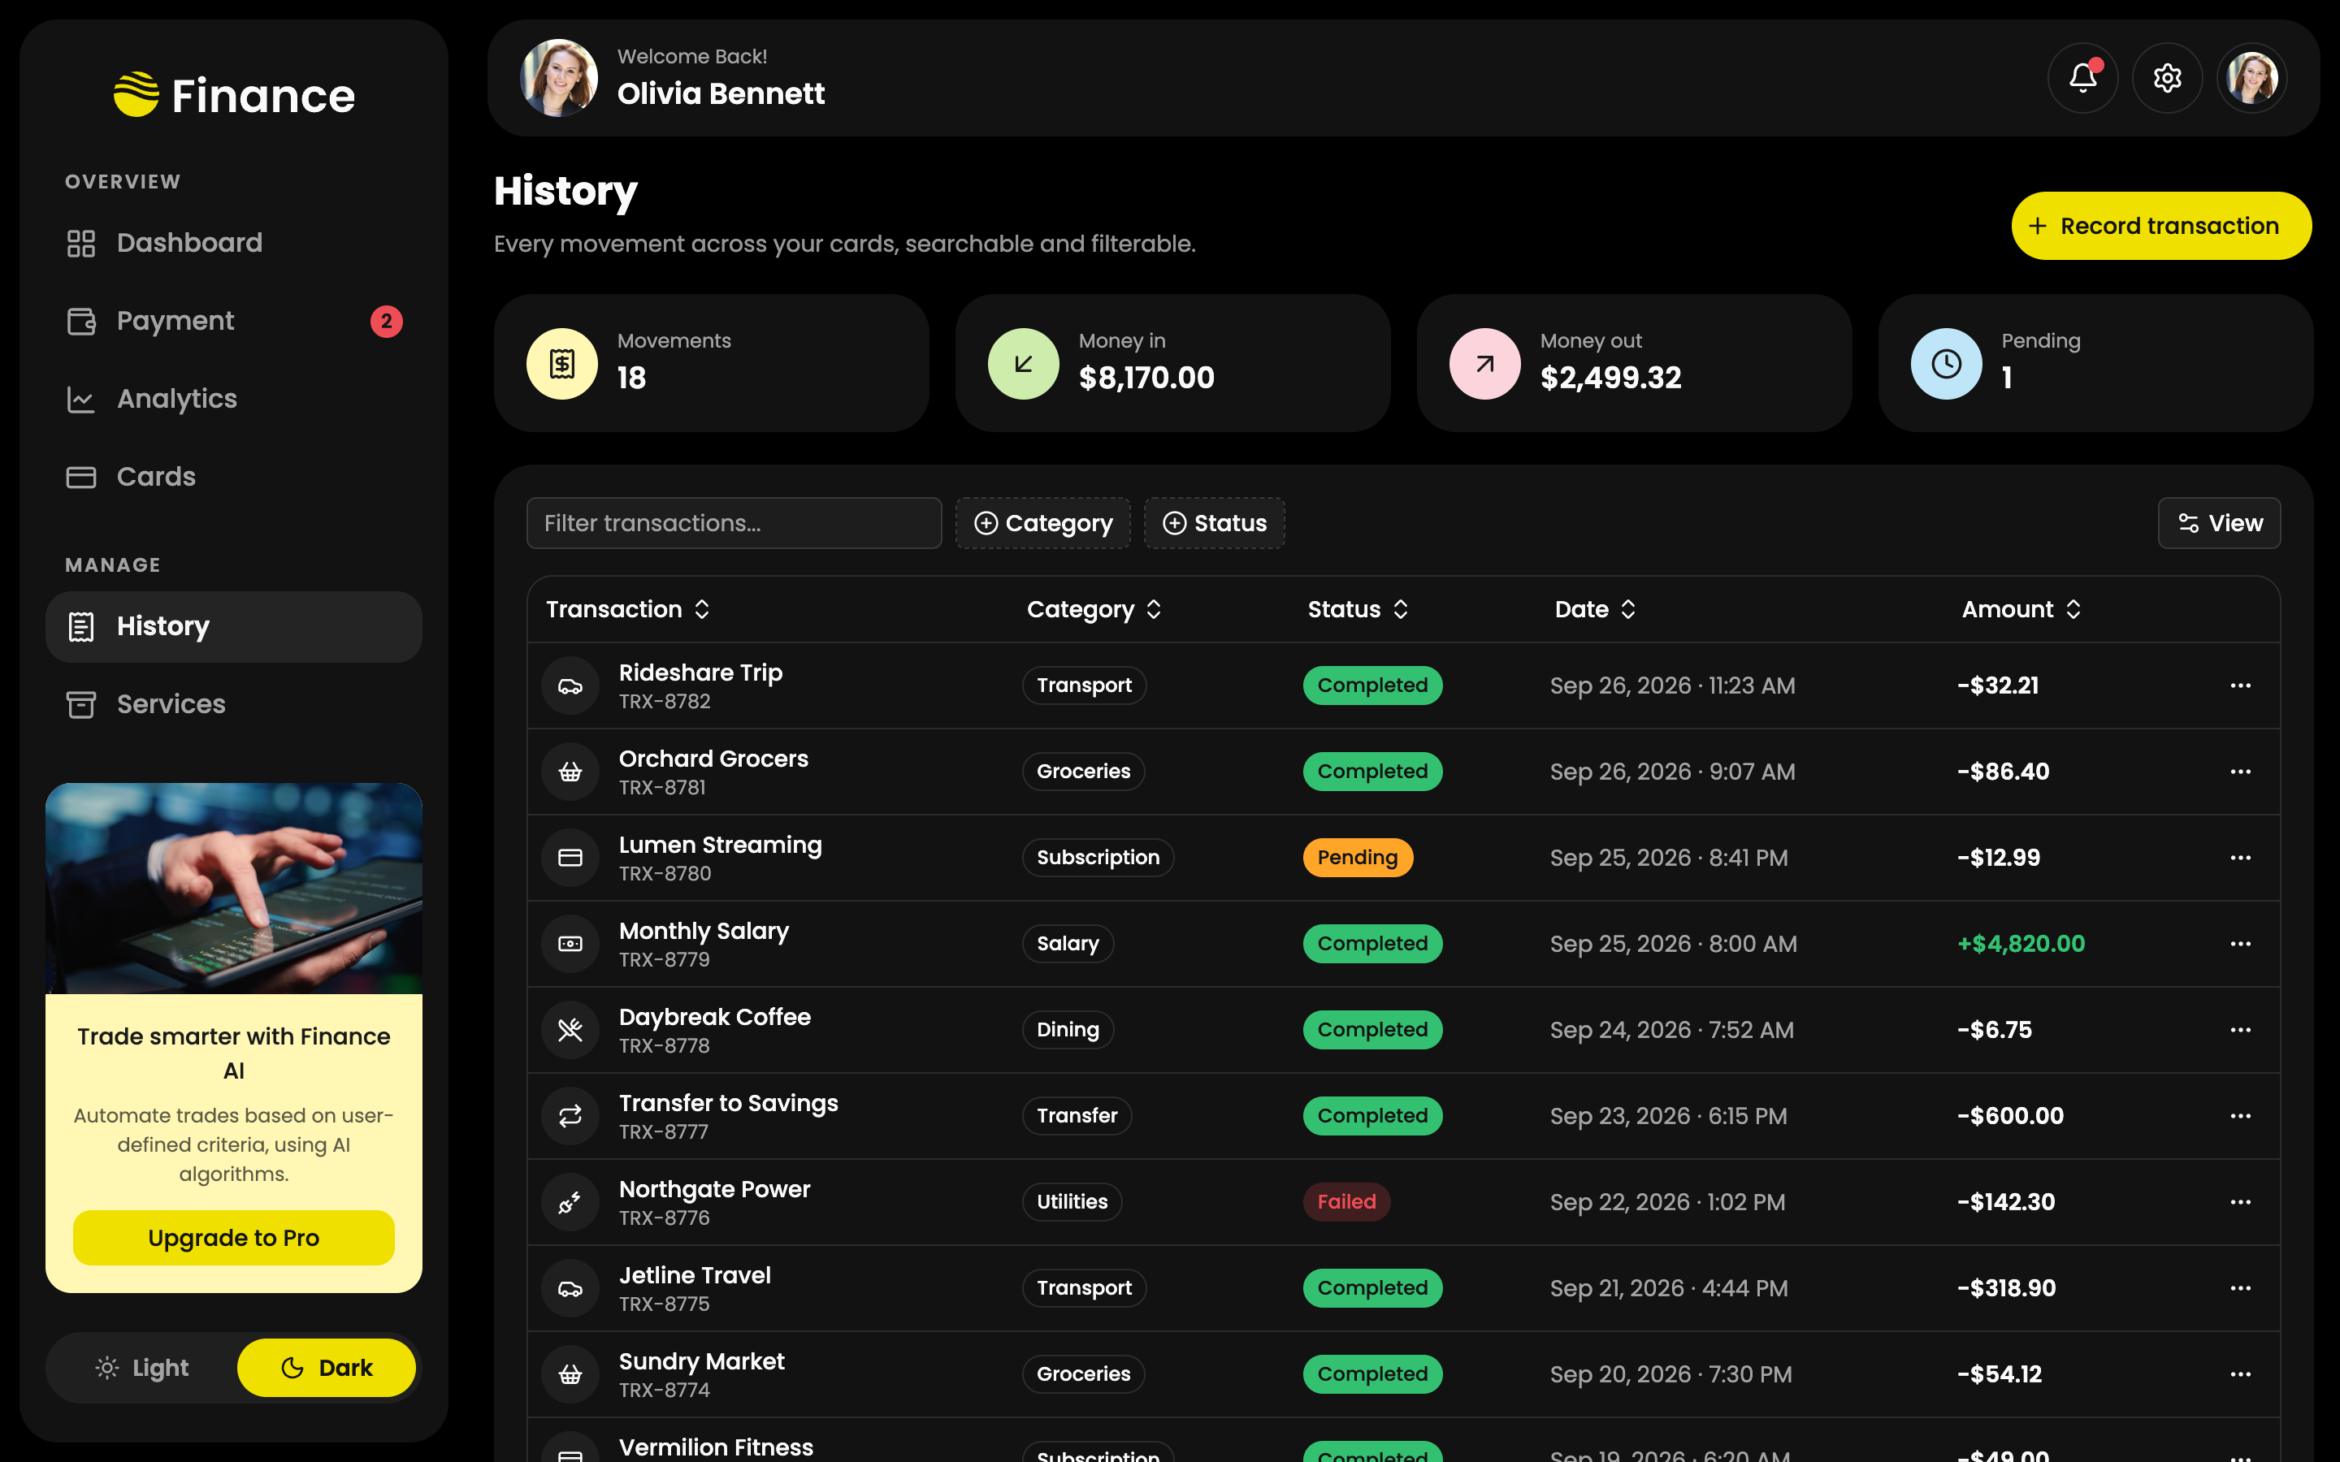
Task: Open the Category filter dropdown
Action: [1042, 523]
